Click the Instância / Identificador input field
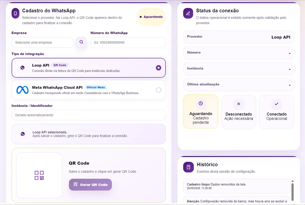 pos(89,115)
